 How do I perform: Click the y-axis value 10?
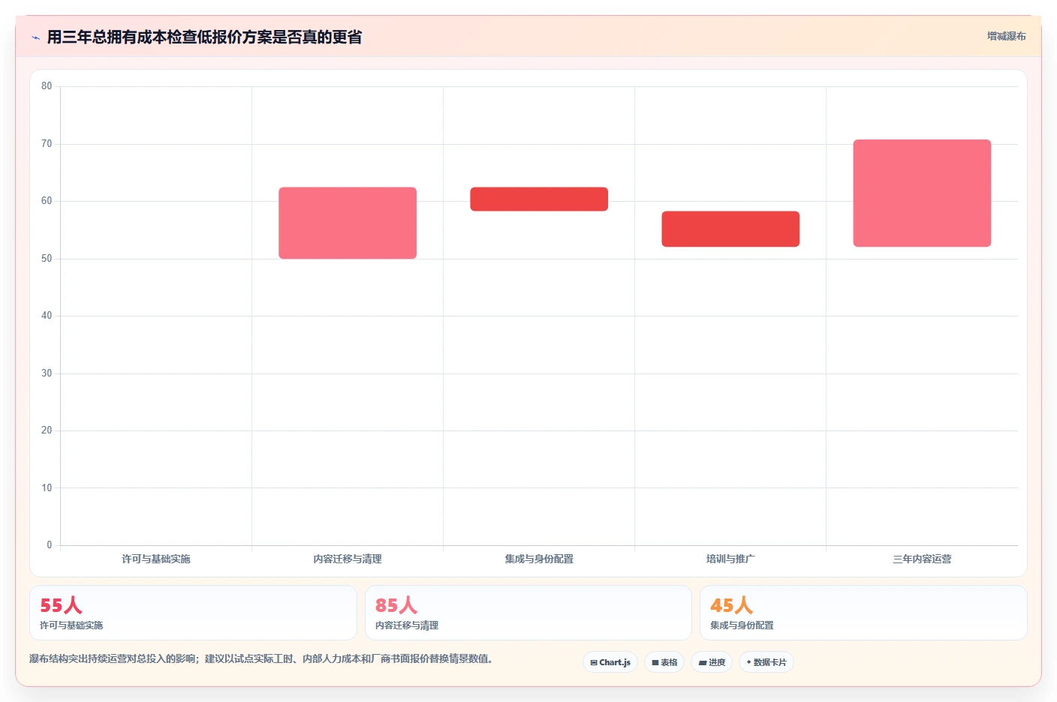tap(47, 488)
